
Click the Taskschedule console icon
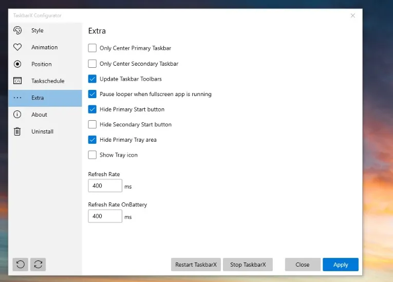(17, 81)
